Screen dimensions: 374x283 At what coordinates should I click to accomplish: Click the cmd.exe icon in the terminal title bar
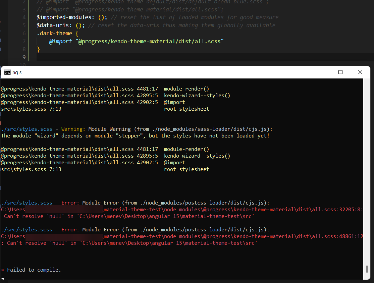coord(7,72)
